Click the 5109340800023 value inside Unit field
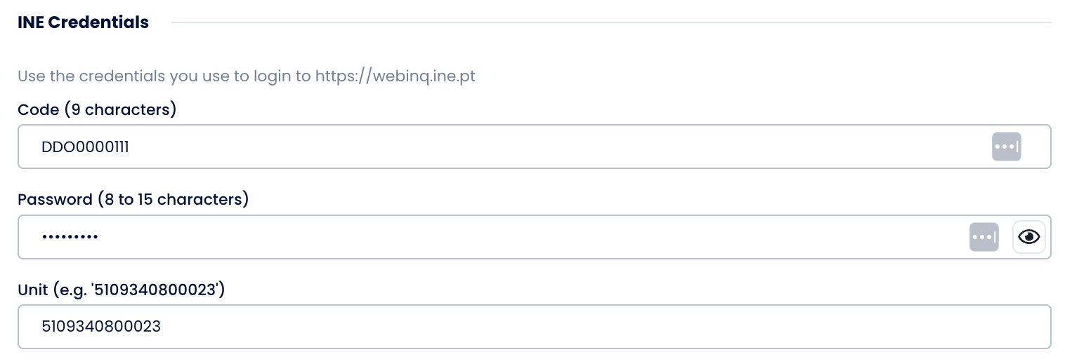Screen dimensions: 1072x359 (x=101, y=327)
